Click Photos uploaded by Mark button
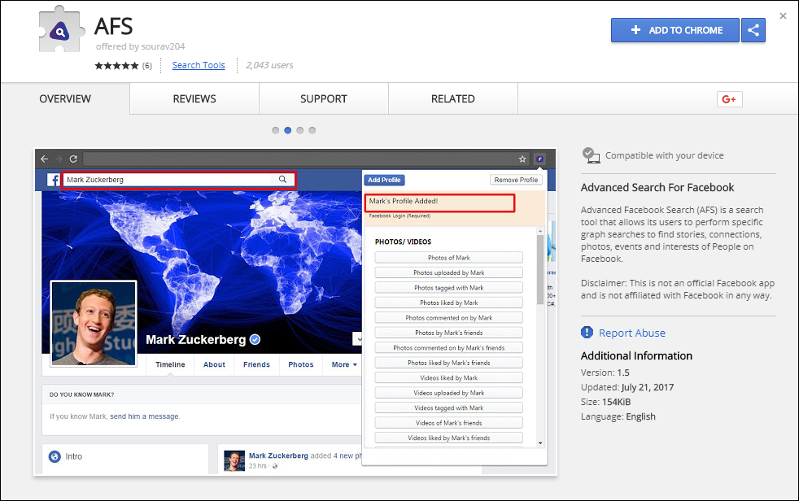 449,273
